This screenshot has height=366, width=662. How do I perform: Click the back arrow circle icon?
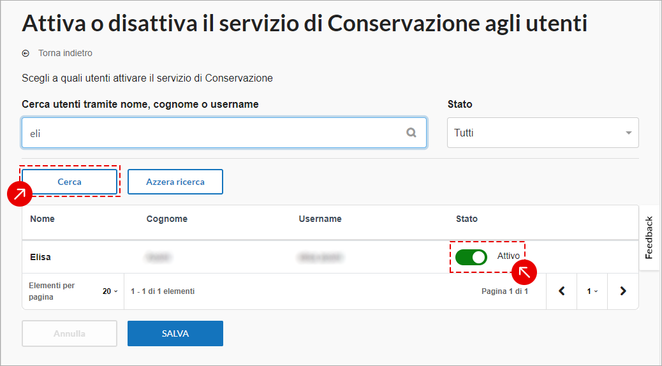click(26, 53)
